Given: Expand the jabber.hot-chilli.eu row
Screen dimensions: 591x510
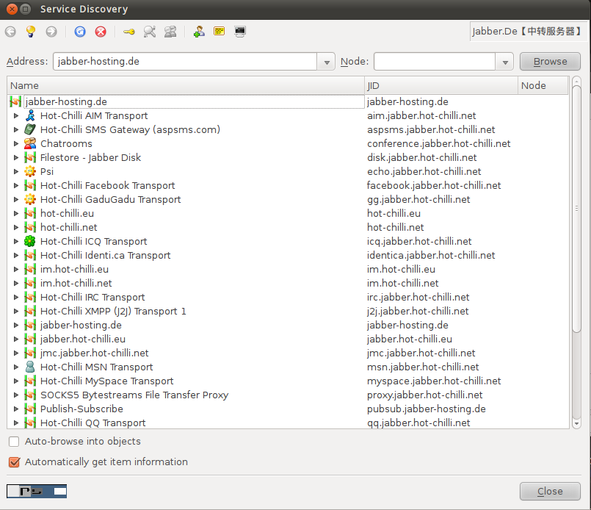Looking at the screenshot, I should coord(16,339).
